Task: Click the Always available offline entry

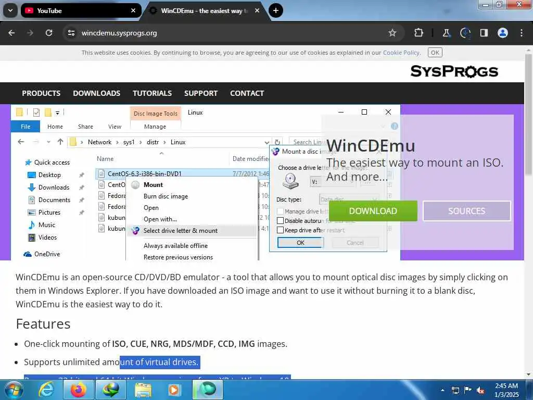Action: coord(175,246)
